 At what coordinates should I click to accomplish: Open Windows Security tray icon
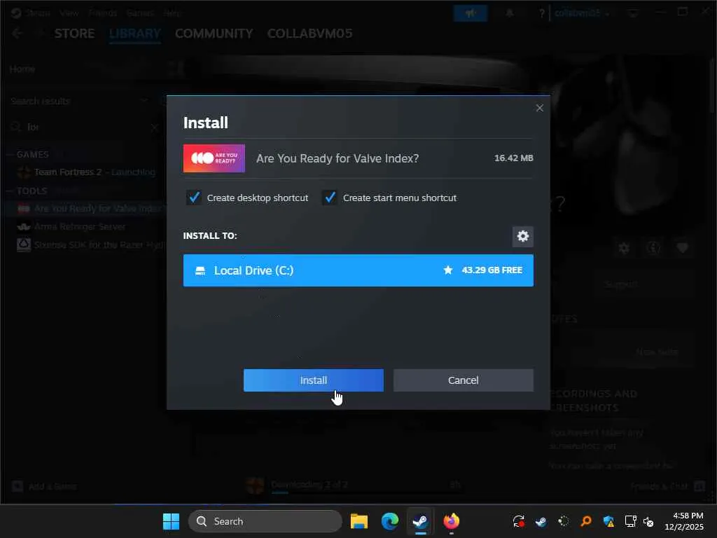tap(608, 521)
